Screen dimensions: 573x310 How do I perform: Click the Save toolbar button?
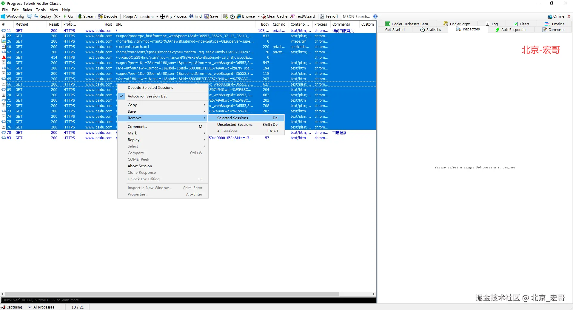(x=211, y=16)
